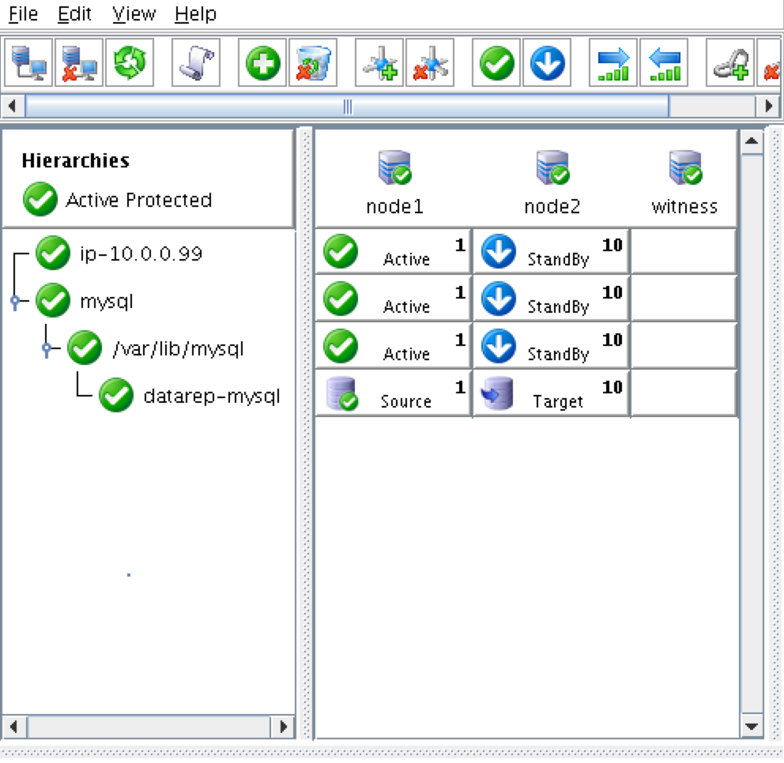
Task: Click the Delete Comm Path icon
Action: pos(430,63)
